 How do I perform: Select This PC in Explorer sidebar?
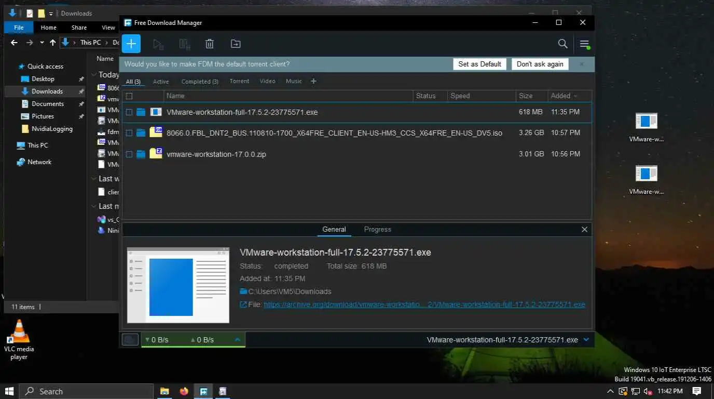37,145
